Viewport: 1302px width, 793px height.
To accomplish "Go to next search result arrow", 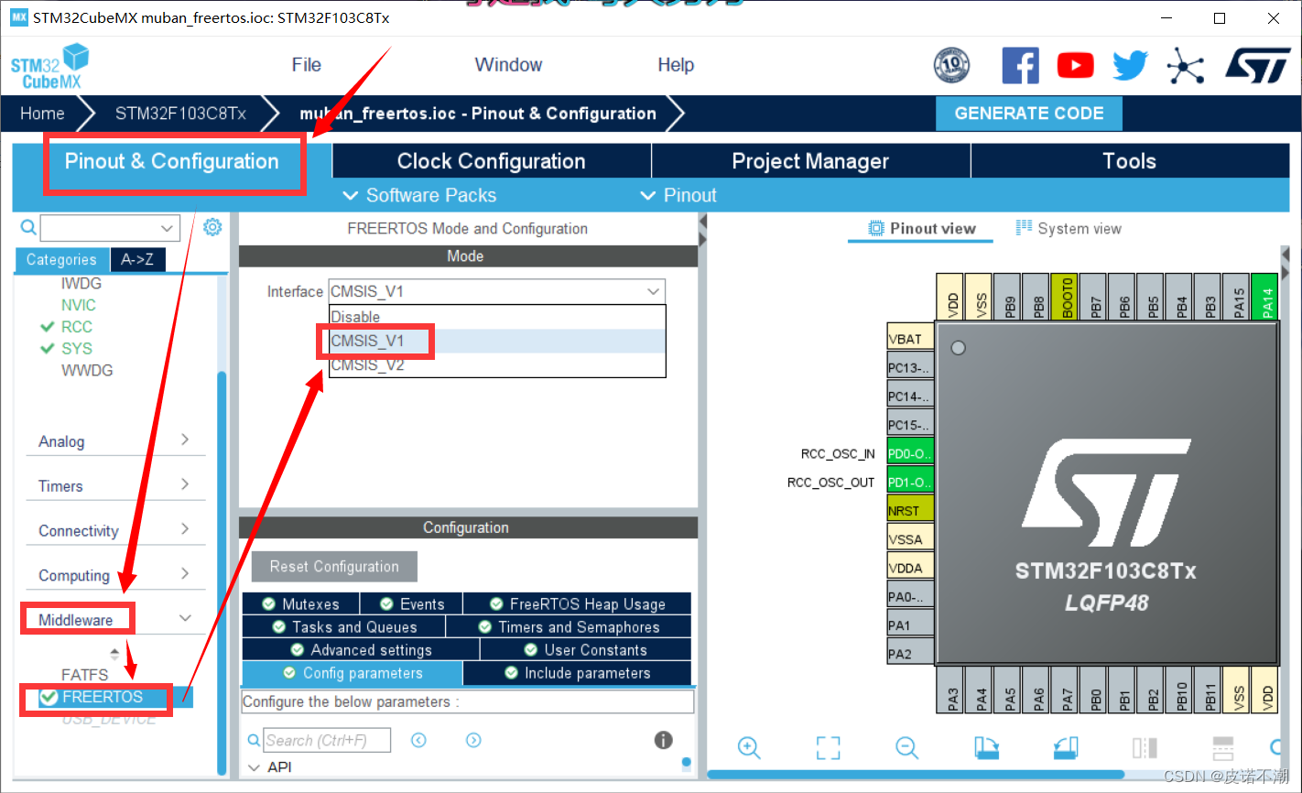I will 473,740.
